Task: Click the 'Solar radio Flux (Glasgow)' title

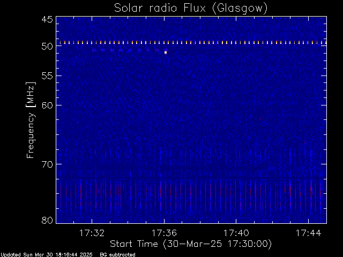Action: [x=191, y=9]
